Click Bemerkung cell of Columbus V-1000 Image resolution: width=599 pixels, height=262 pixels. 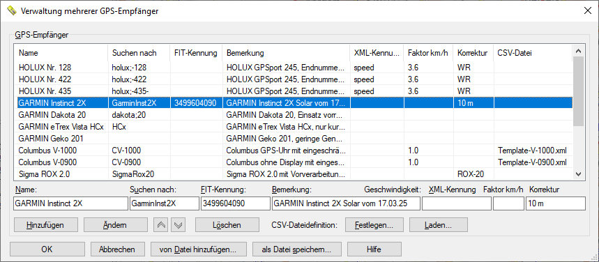pyautogui.click(x=286, y=151)
